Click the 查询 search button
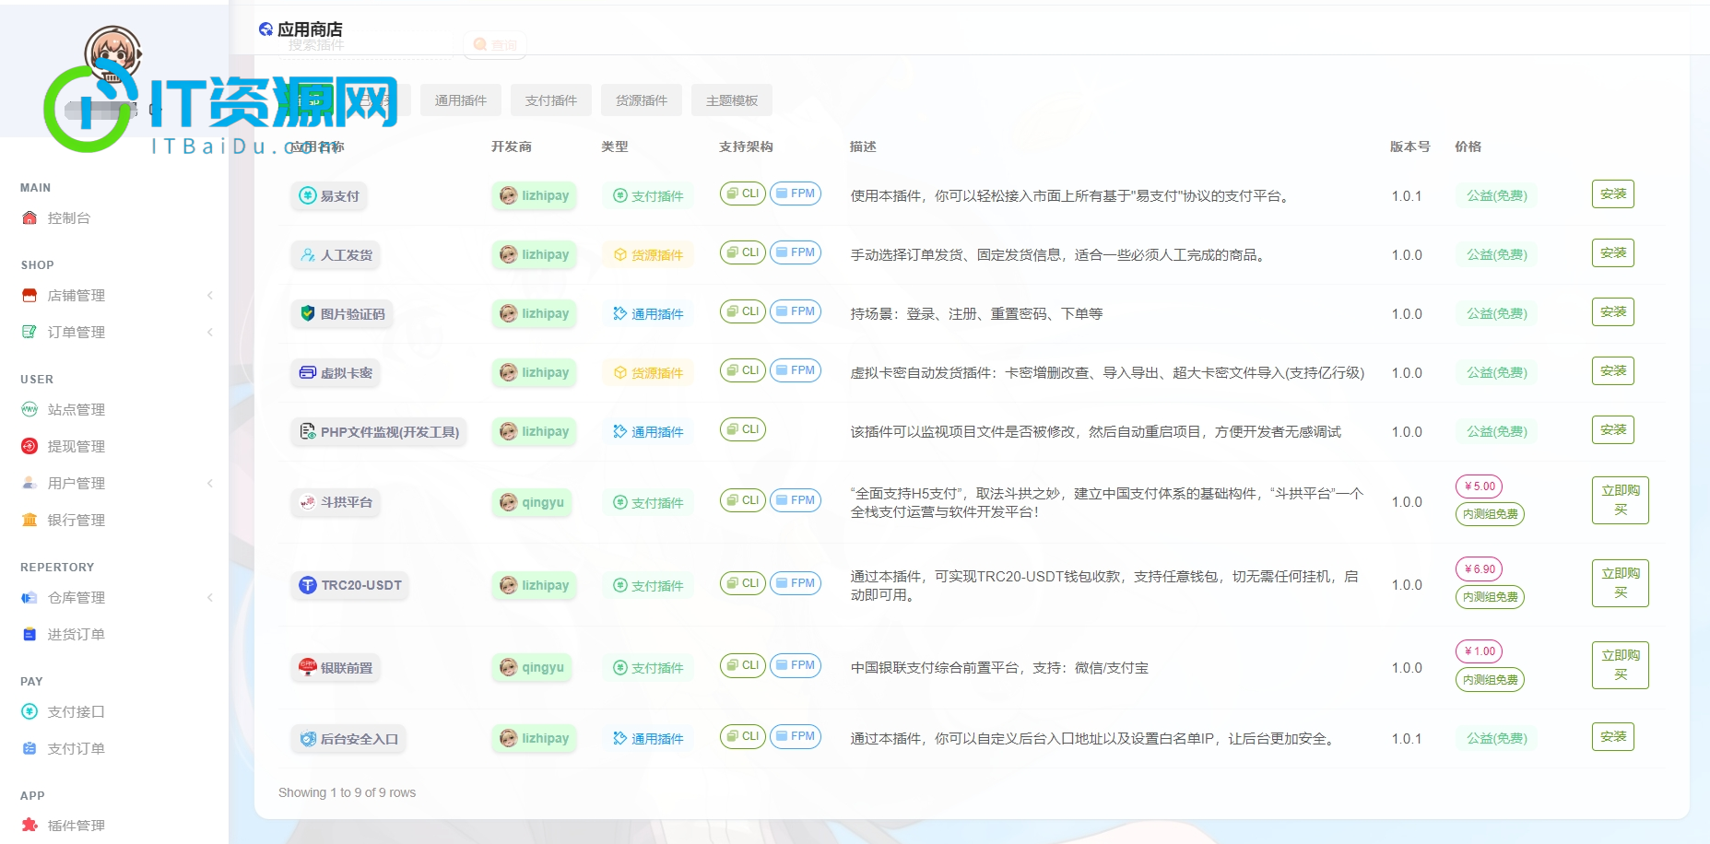This screenshot has height=844, width=1710. [x=495, y=44]
